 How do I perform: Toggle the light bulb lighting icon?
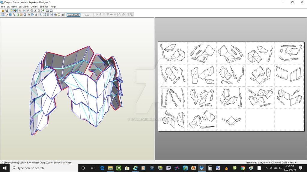12,10
